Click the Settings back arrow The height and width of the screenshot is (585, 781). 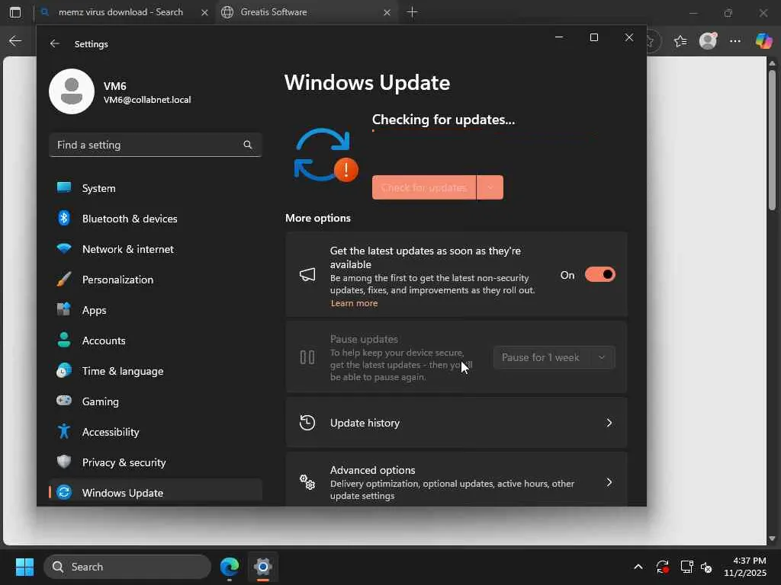(x=55, y=43)
